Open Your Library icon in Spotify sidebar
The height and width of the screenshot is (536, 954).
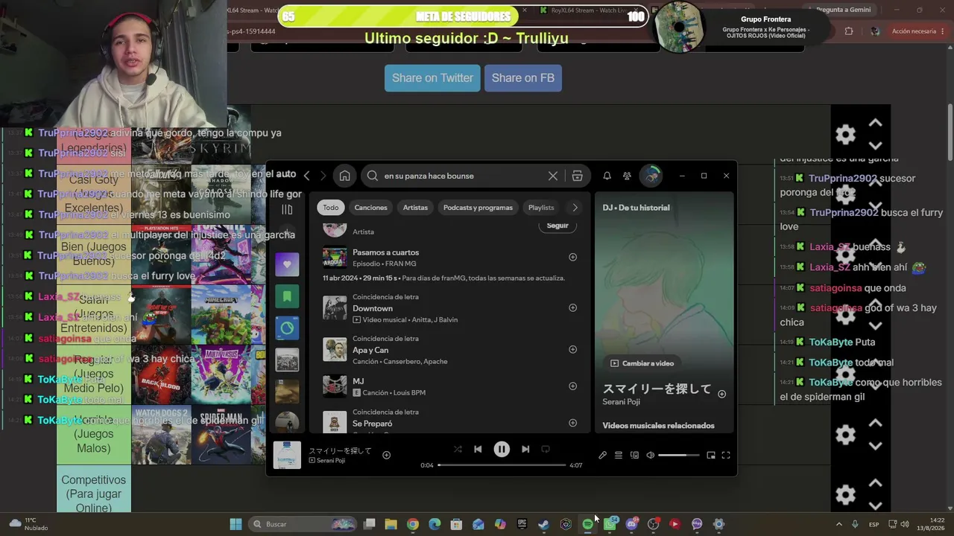[287, 209]
